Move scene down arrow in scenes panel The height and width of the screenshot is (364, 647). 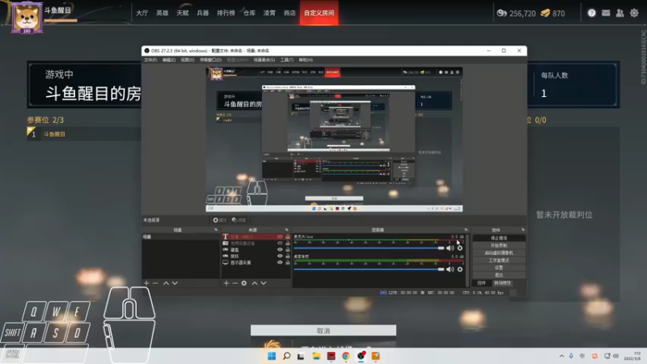[x=175, y=283]
